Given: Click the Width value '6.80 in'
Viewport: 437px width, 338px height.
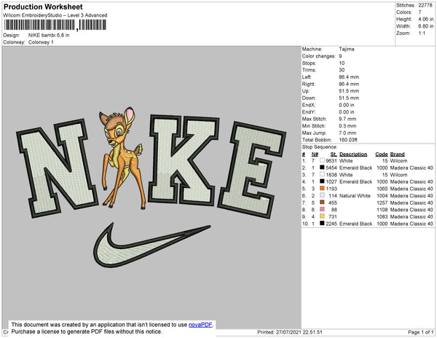Looking at the screenshot, I should coord(426,26).
